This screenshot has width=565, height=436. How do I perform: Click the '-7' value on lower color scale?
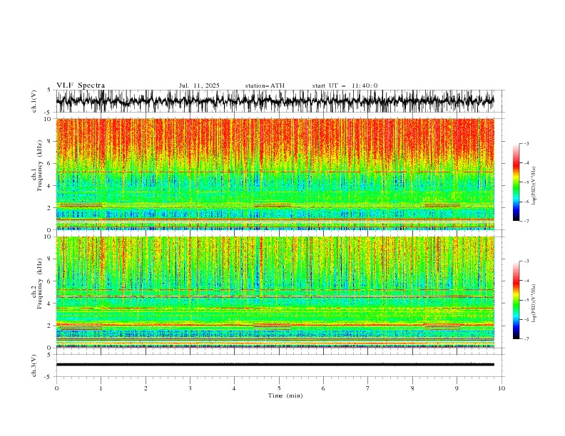(526, 339)
